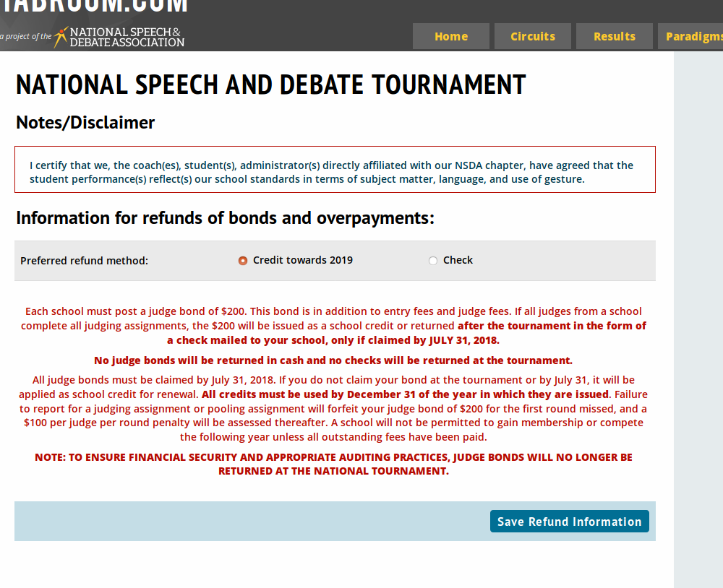723x588 pixels.
Task: Click the uppercase NOTE about financial security
Action: click(x=333, y=464)
